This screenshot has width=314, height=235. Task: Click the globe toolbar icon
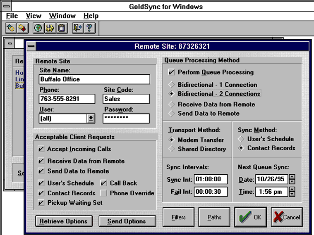(x=38, y=28)
